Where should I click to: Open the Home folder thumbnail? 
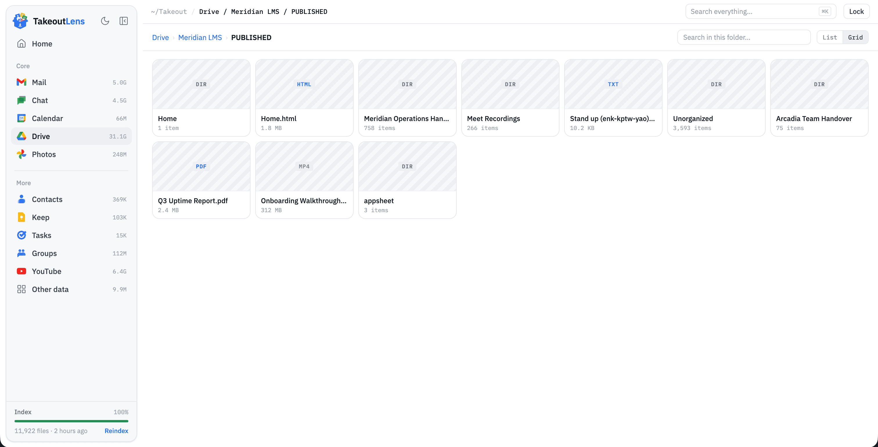click(201, 84)
